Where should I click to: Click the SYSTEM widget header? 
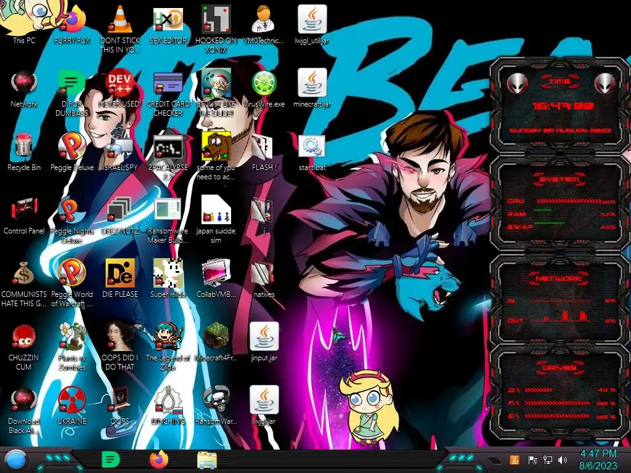[x=560, y=179]
